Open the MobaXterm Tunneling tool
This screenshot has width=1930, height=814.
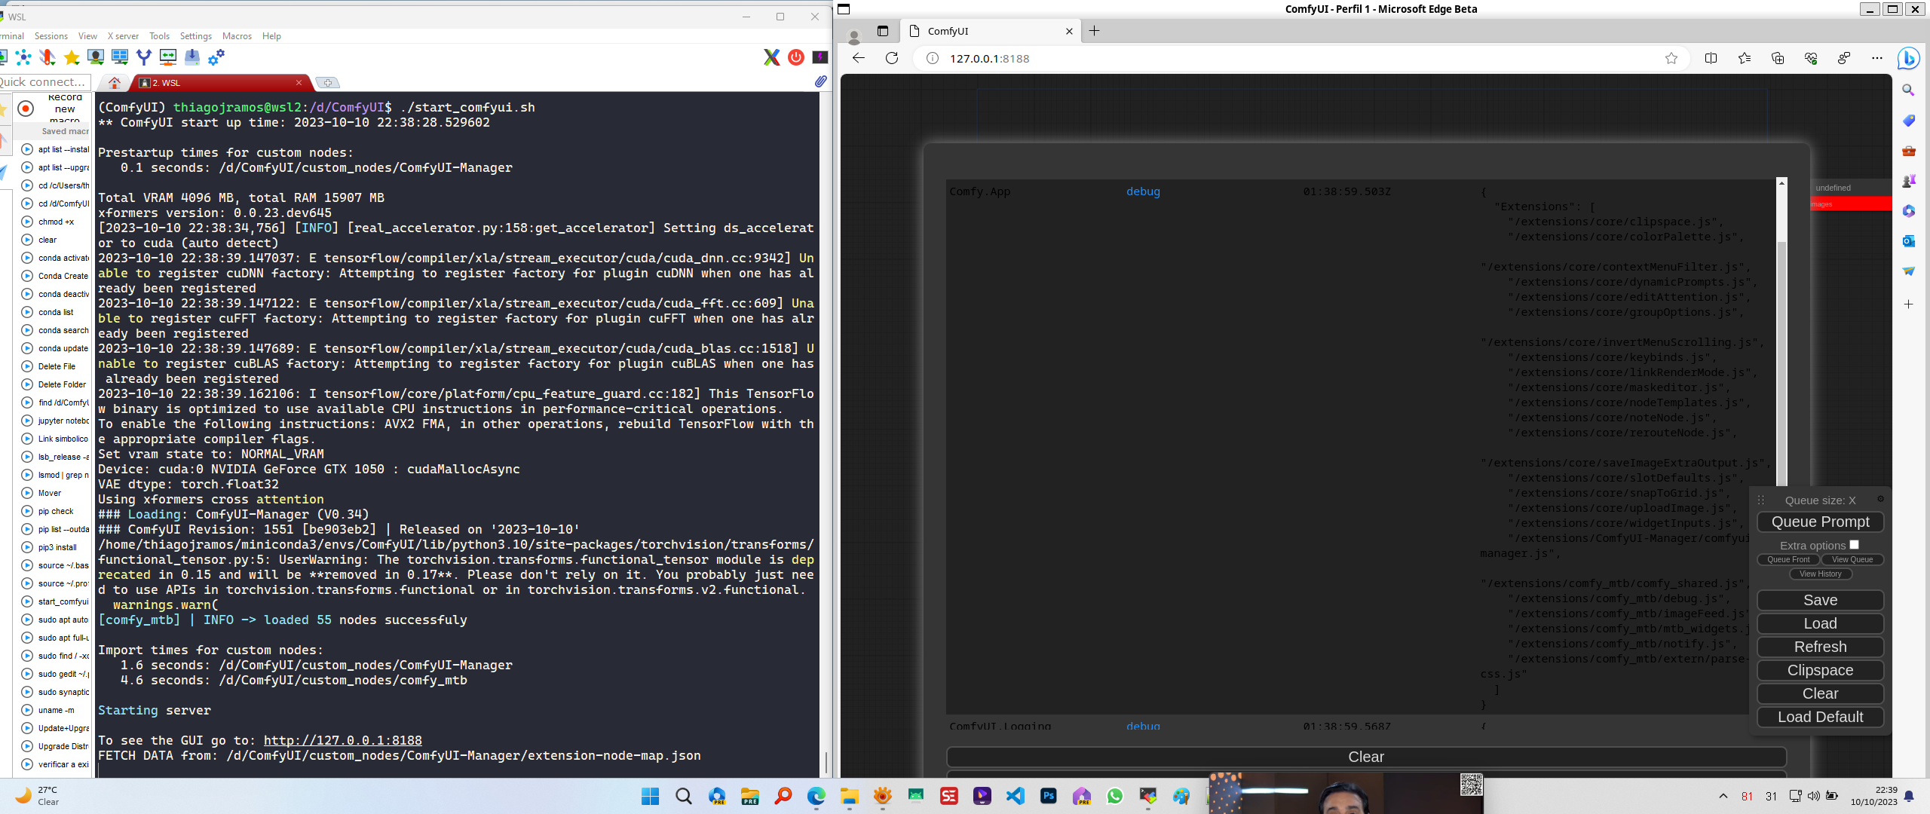143,56
